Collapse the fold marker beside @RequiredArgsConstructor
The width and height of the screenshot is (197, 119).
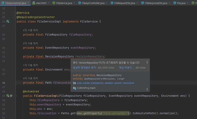tap(15, 17)
